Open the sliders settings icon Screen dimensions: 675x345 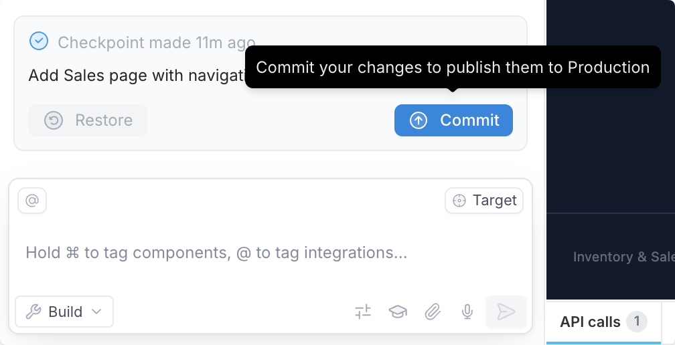coord(362,312)
